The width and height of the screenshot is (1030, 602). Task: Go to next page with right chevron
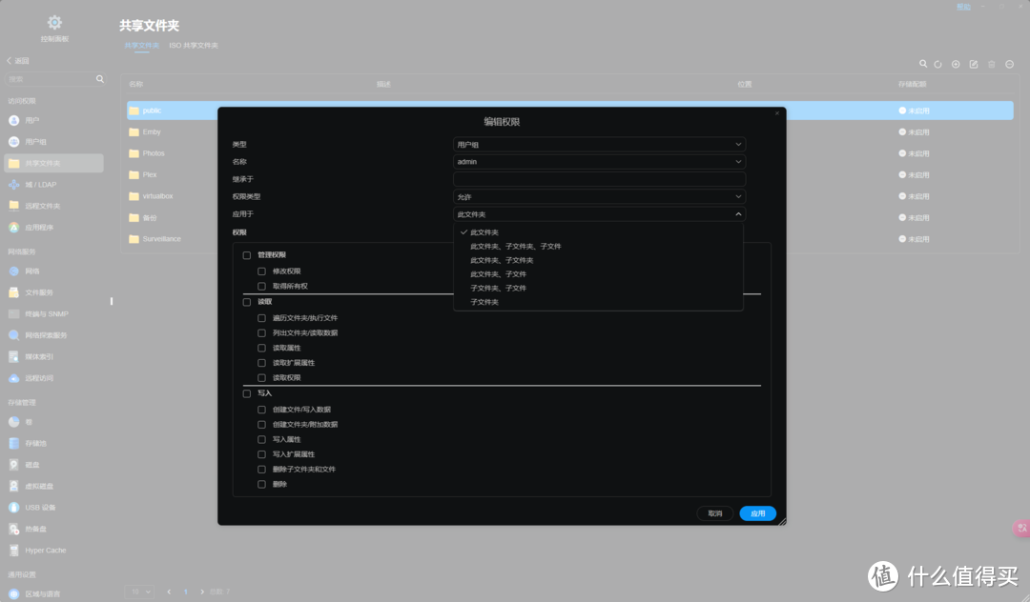pyautogui.click(x=201, y=592)
